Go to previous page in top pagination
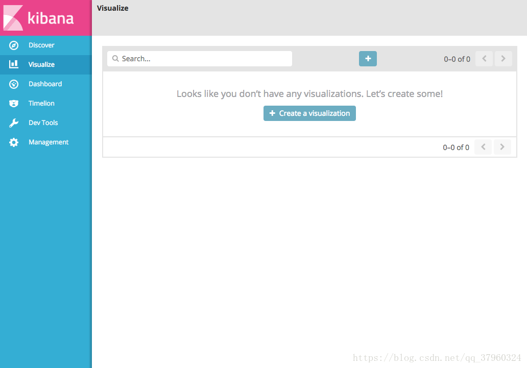The image size is (527, 368). (x=484, y=59)
